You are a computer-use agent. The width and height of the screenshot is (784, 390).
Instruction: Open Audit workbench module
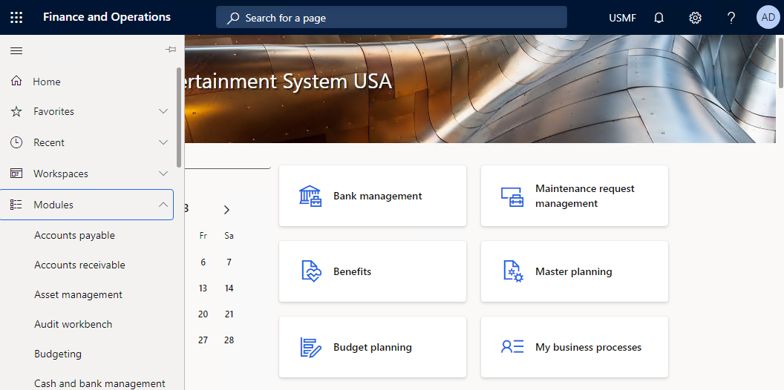73,324
